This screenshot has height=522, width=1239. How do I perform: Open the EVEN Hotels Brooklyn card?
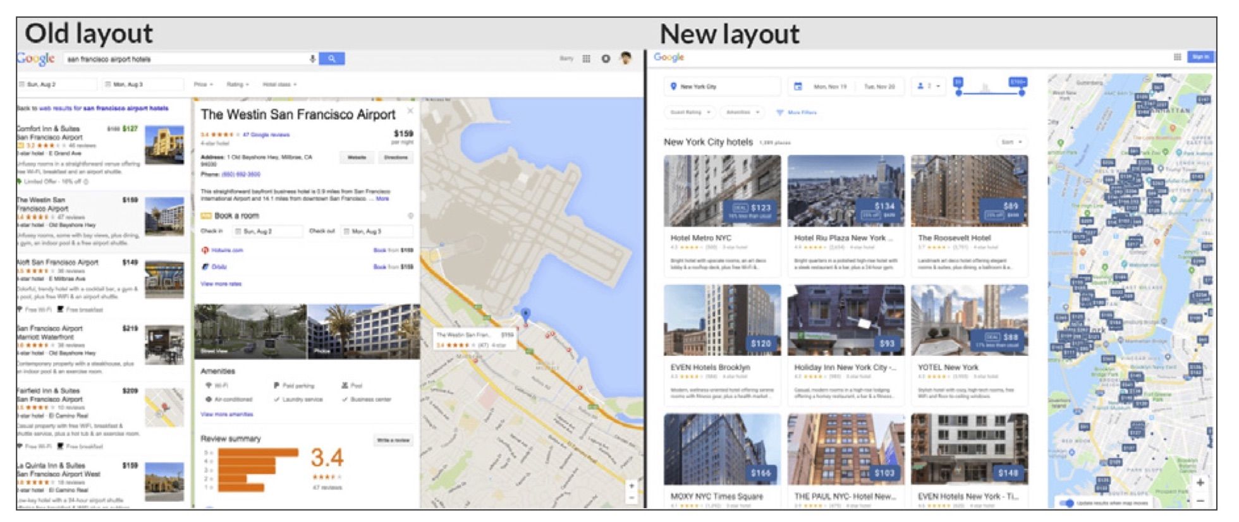click(x=722, y=345)
